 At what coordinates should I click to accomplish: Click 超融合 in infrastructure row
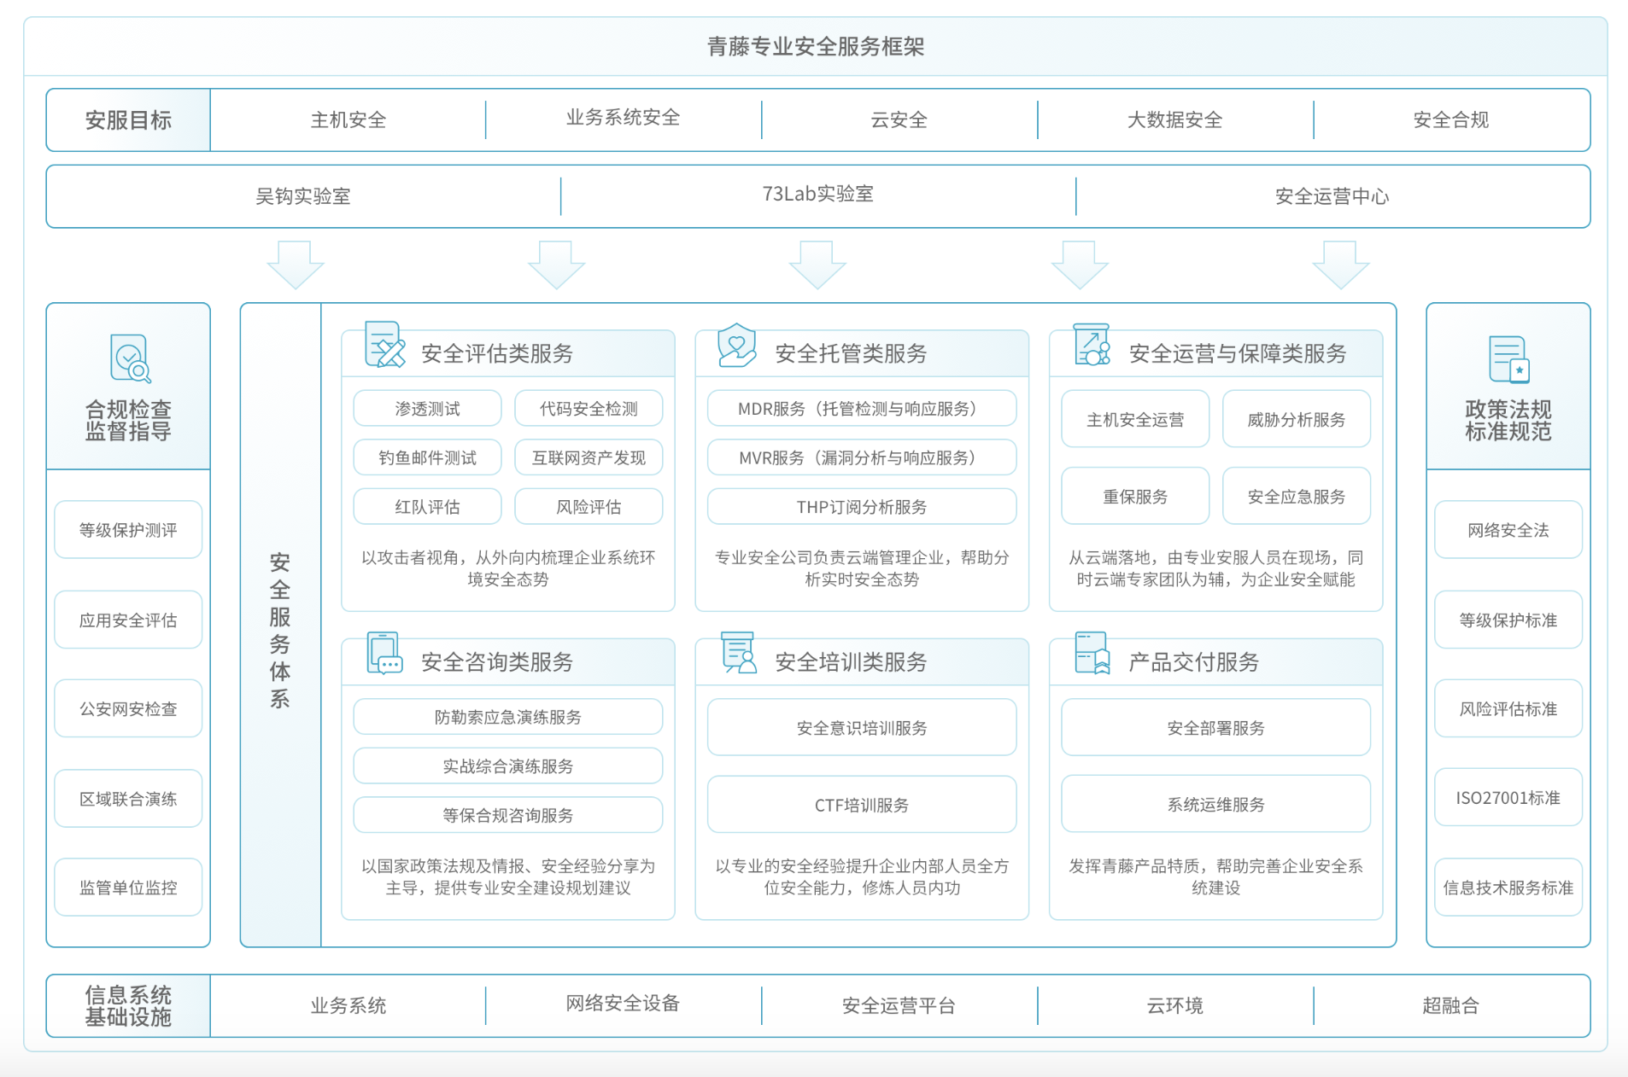pos(1451,1006)
